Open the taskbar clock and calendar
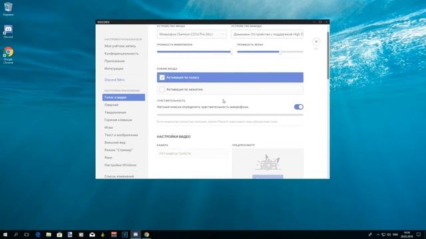The height and width of the screenshot is (239, 426). pyautogui.click(x=407, y=234)
